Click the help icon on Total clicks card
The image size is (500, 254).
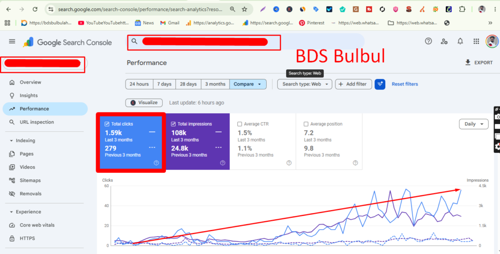coord(156,163)
